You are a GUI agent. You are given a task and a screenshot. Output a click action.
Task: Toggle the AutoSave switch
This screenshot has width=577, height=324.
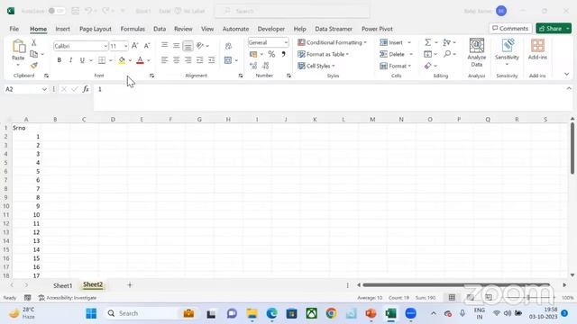56,11
